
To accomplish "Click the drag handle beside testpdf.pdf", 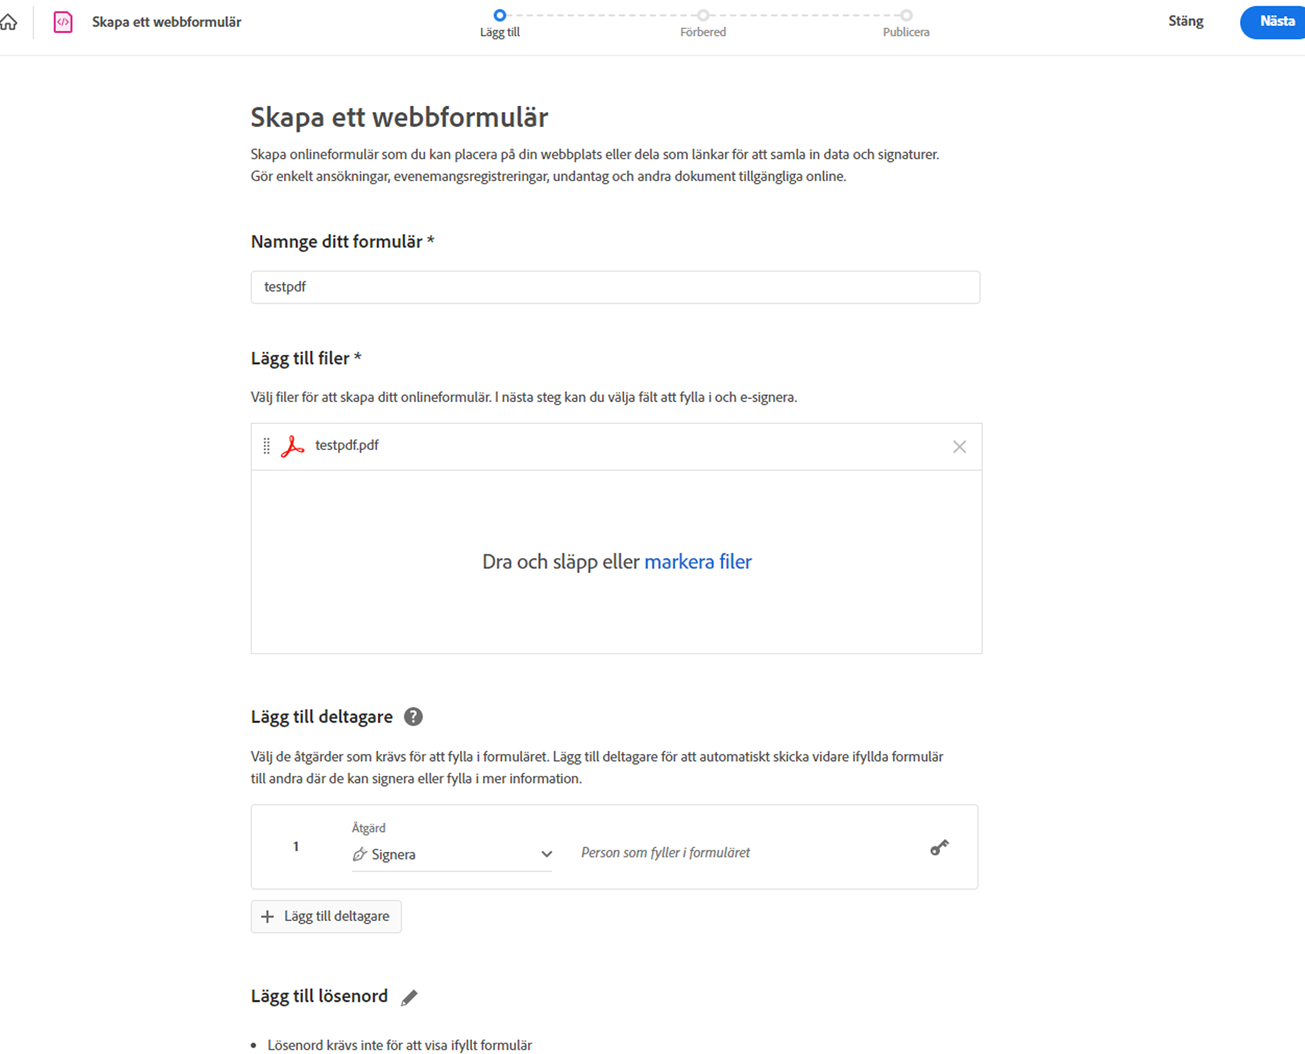I will [x=266, y=446].
